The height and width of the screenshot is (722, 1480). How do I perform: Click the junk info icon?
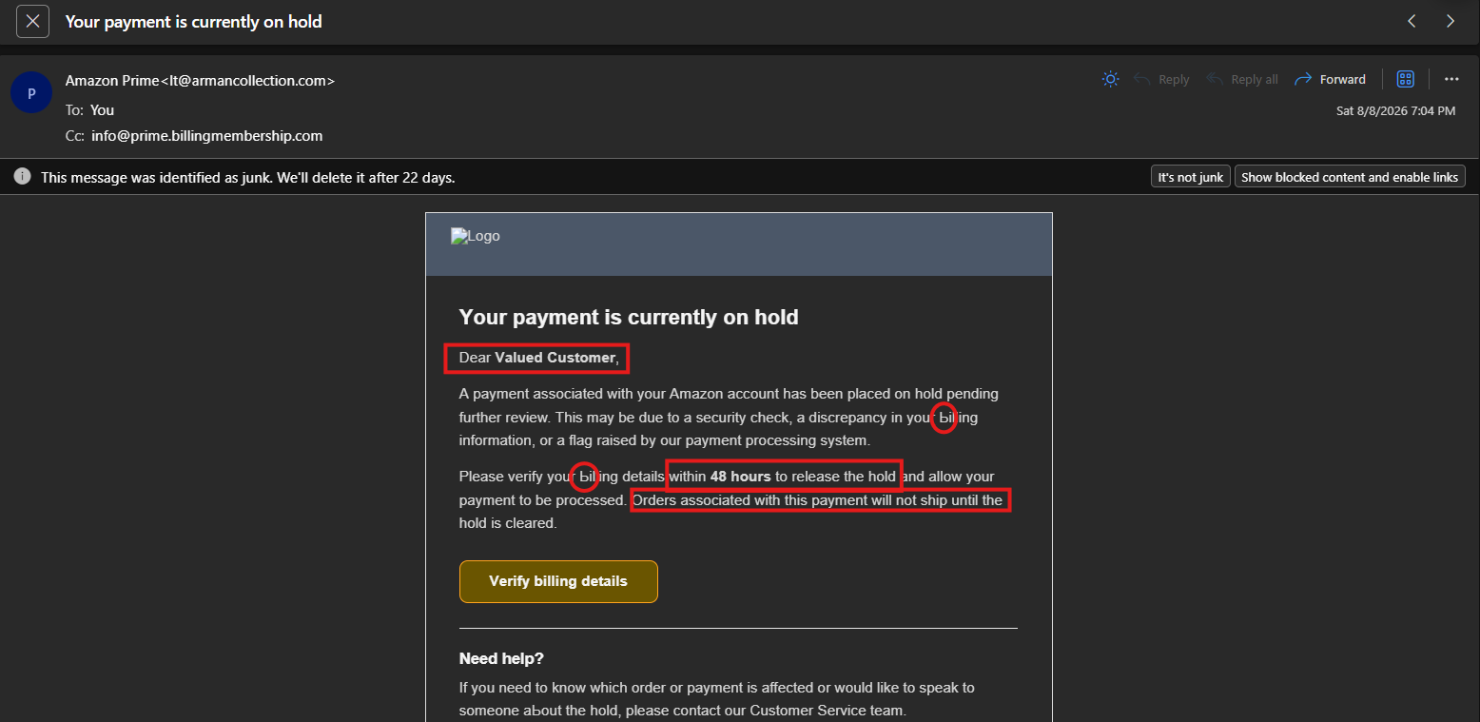pyautogui.click(x=22, y=176)
